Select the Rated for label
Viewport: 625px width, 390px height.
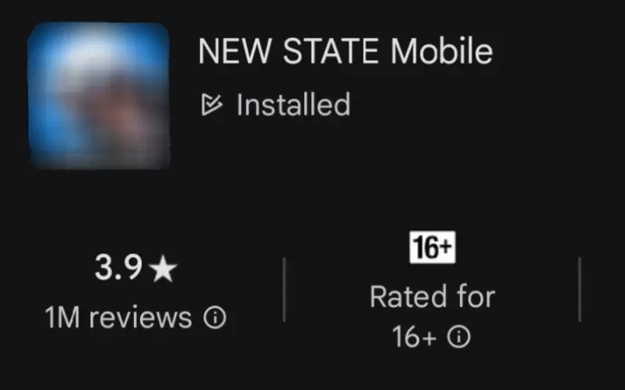click(x=433, y=297)
